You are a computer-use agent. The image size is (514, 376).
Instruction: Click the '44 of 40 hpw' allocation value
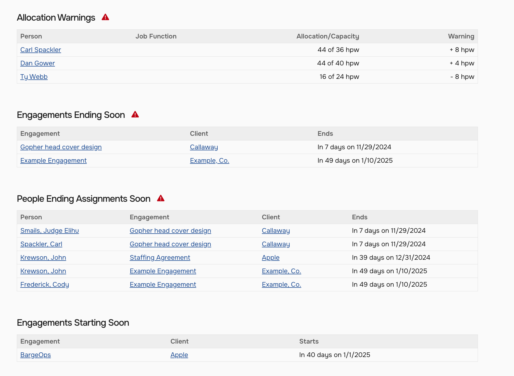(338, 63)
